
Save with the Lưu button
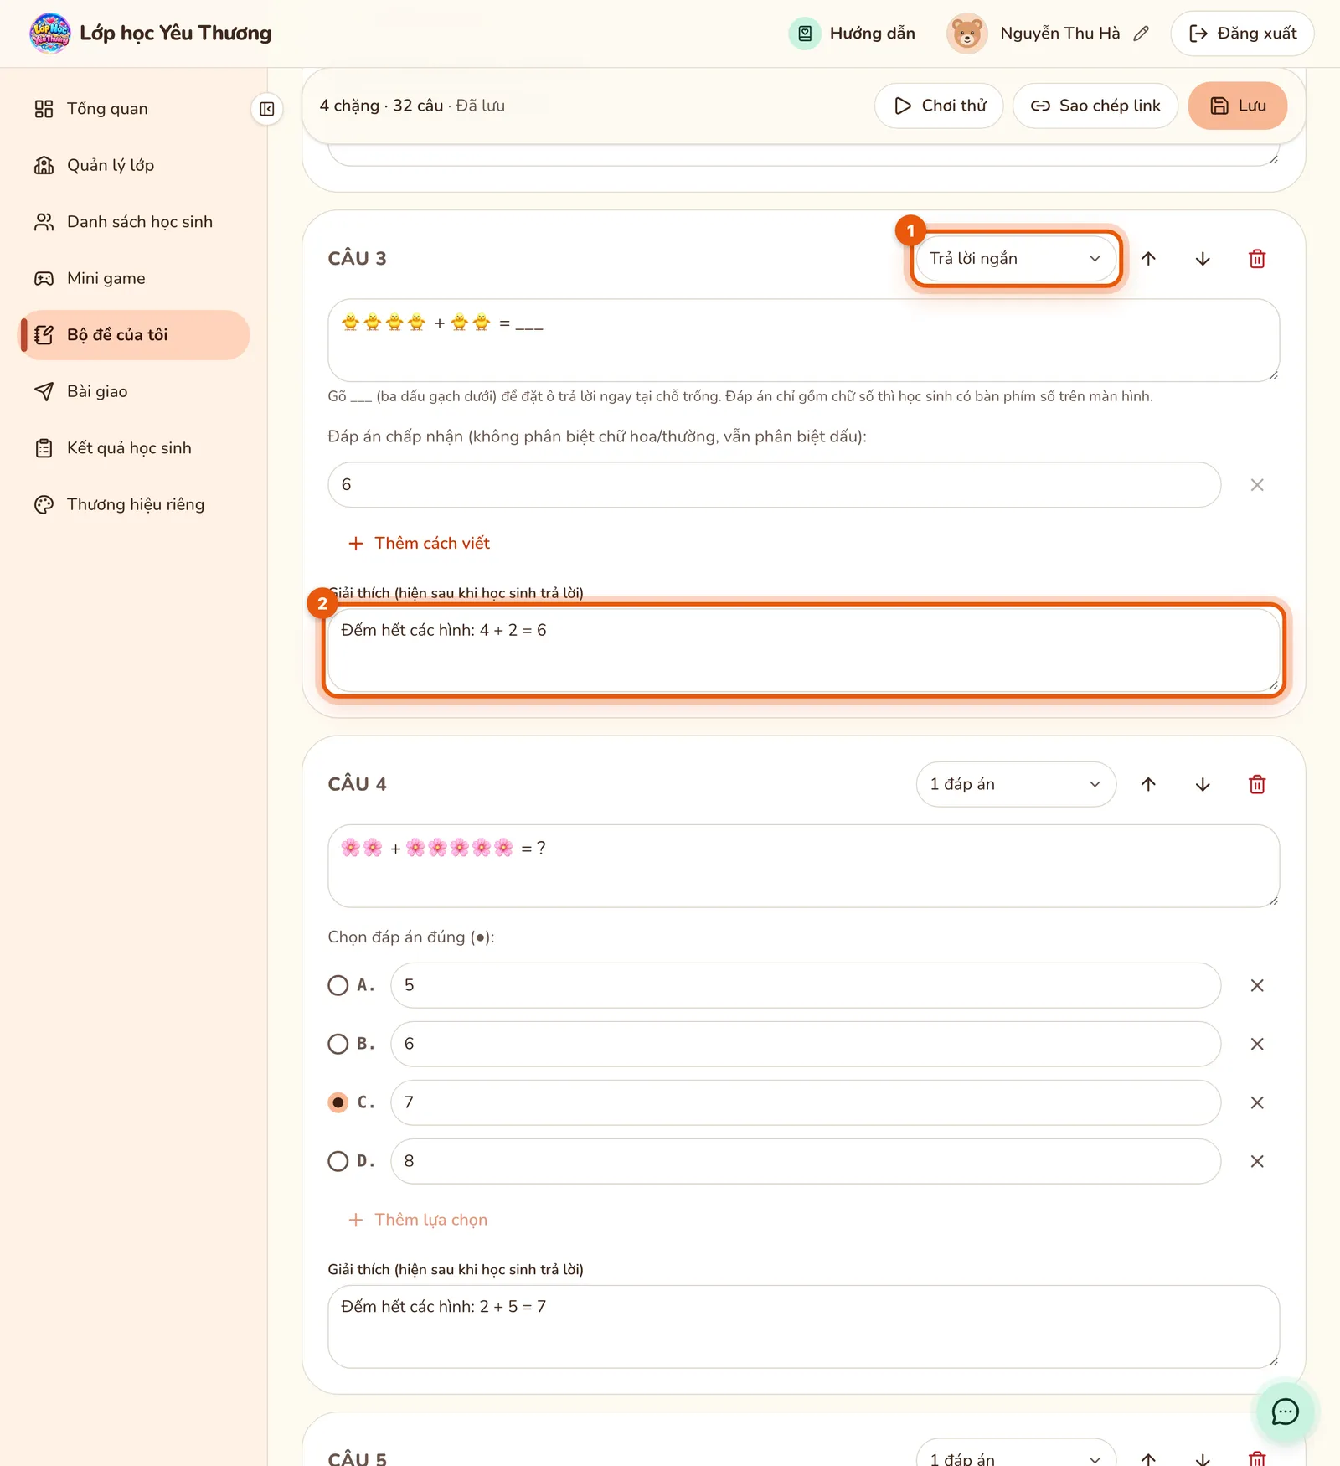1238,106
